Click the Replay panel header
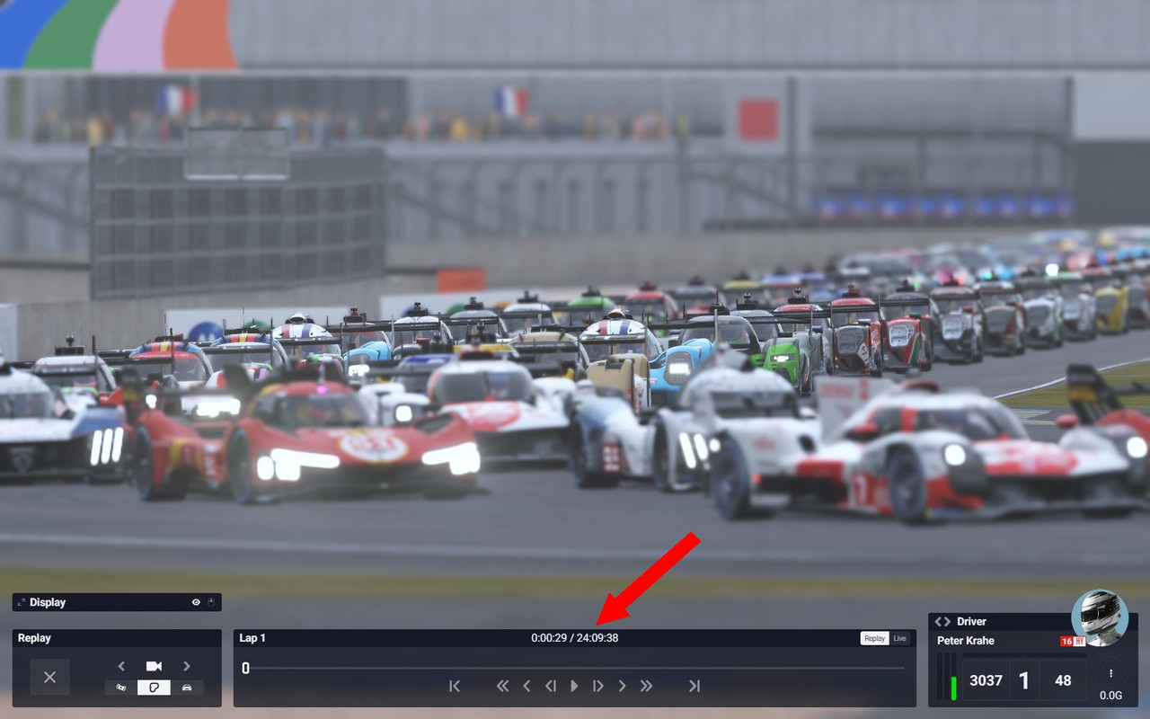 pos(117,638)
